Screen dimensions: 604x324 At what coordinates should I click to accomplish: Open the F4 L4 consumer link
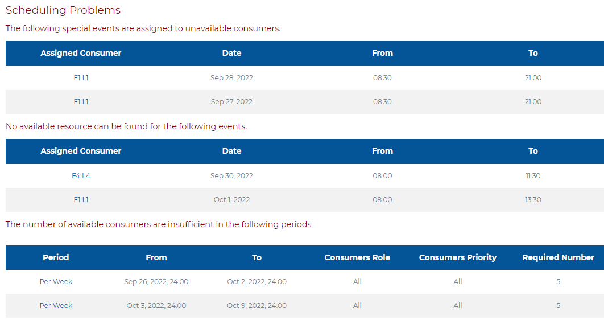click(81, 176)
